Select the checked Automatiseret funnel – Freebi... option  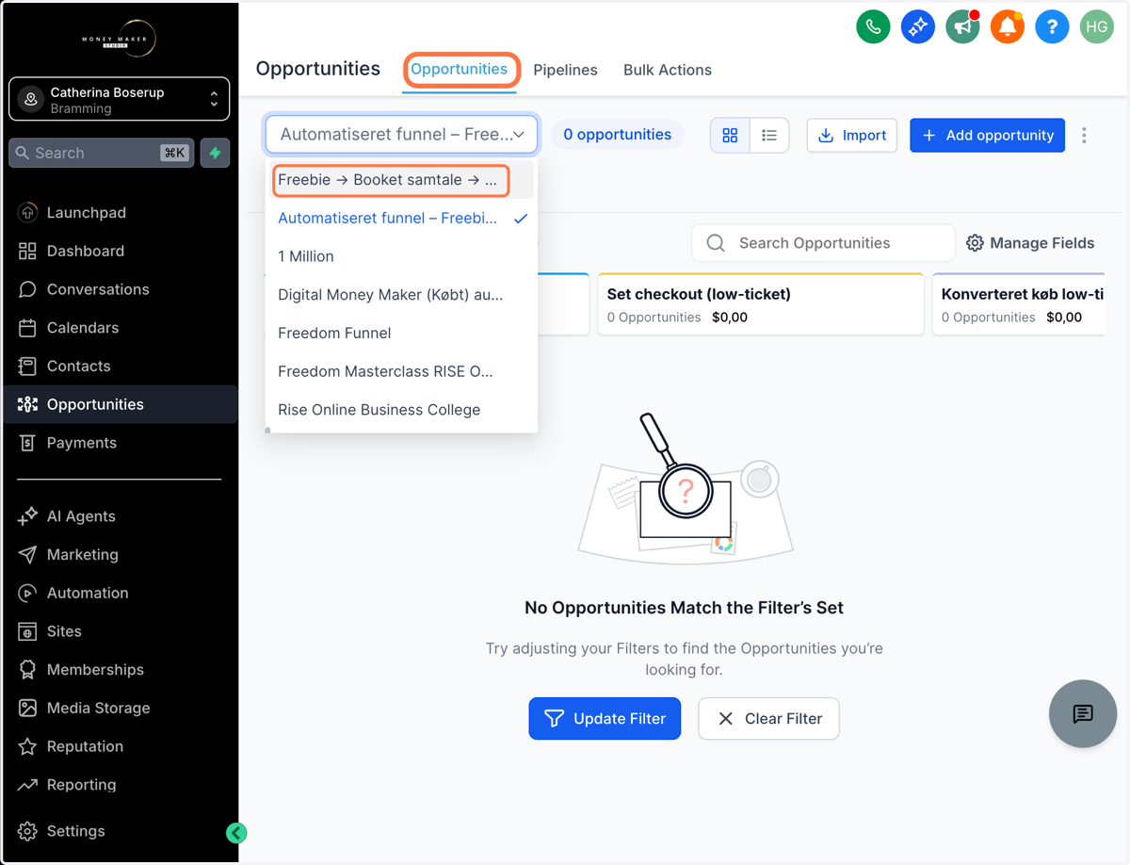coord(402,218)
